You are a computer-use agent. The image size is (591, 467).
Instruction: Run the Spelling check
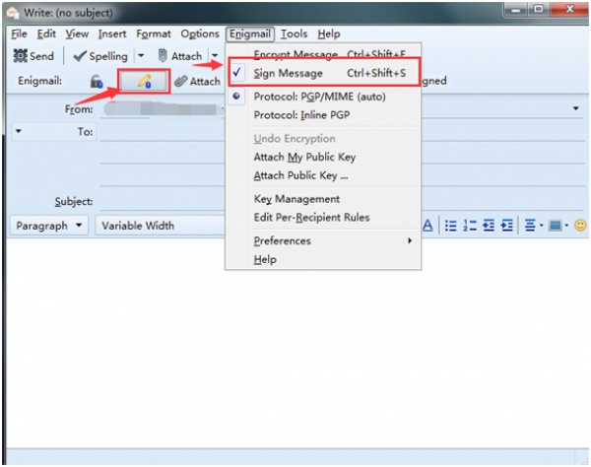point(100,56)
